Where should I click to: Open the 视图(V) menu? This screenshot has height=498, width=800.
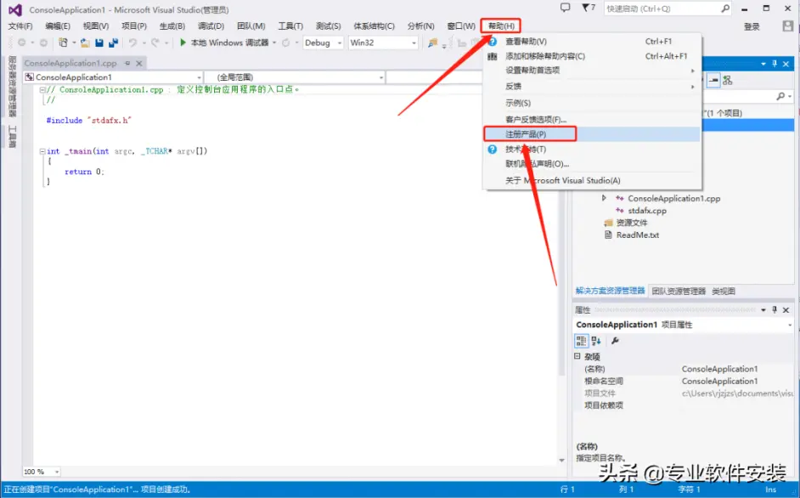coord(96,26)
